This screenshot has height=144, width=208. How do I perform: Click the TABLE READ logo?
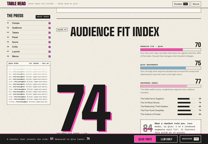(x=16, y=4)
